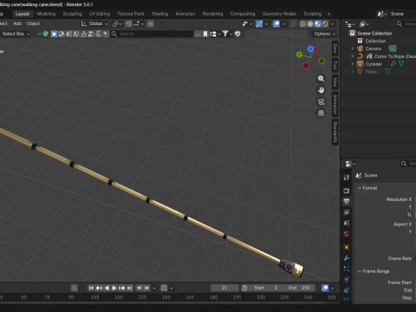Click the End frame field showing 250
416x312 pixels.
coord(299,288)
